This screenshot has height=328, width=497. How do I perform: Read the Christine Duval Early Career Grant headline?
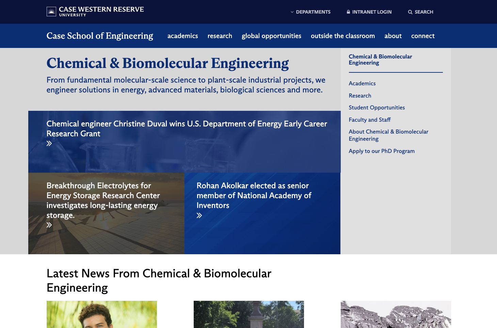pos(187,128)
